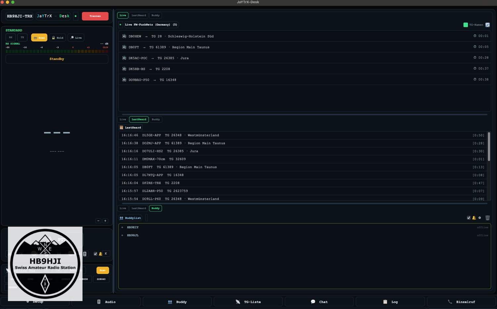This screenshot has width=497, height=309.
Task: Switch the top panel to the LastHeard tab
Action: 139,15
